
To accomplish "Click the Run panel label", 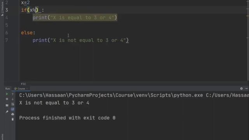I will pyautogui.click(x=7, y=89).
